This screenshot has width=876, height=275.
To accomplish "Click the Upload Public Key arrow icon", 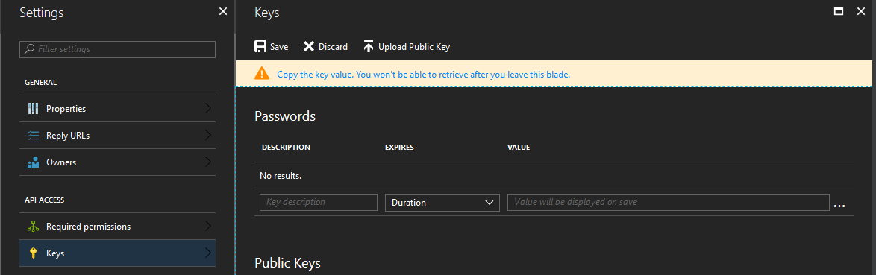I will coord(368,46).
